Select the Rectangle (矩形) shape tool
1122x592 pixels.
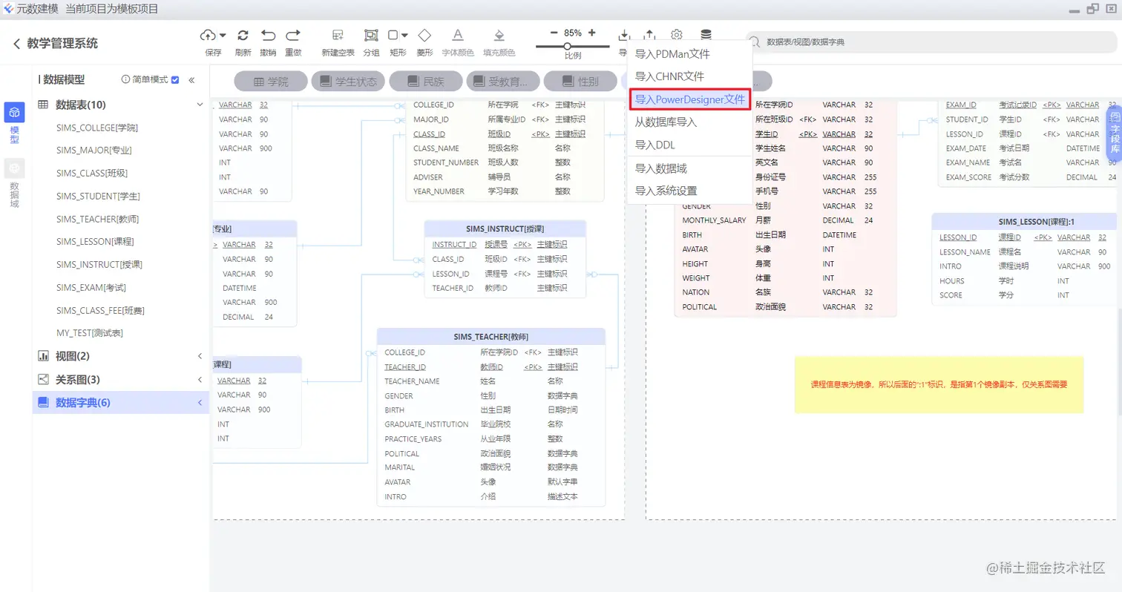click(393, 35)
